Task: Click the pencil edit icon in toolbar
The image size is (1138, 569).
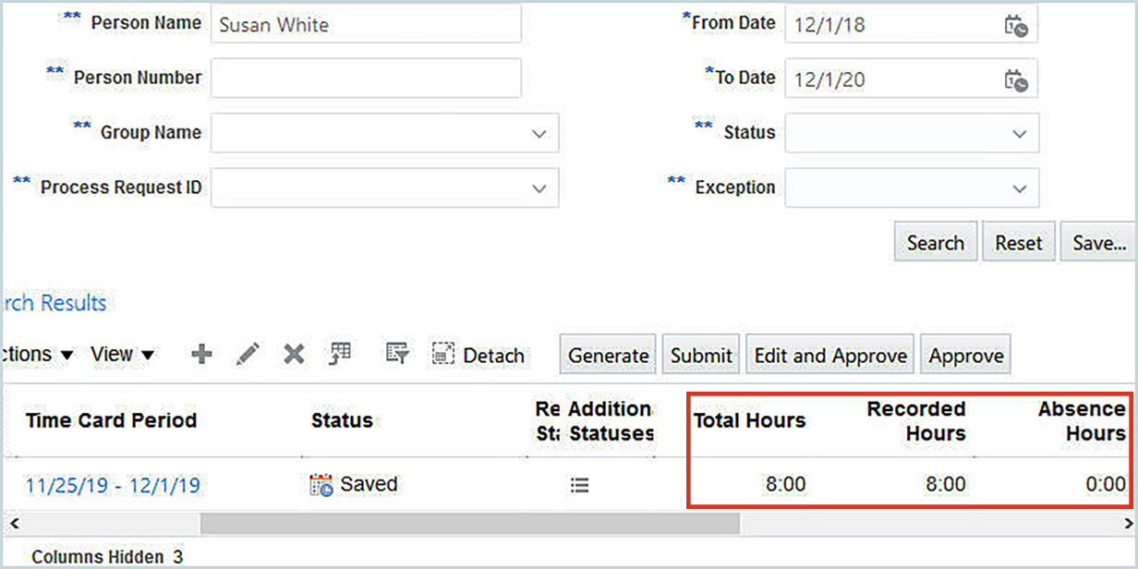Action: click(x=248, y=355)
